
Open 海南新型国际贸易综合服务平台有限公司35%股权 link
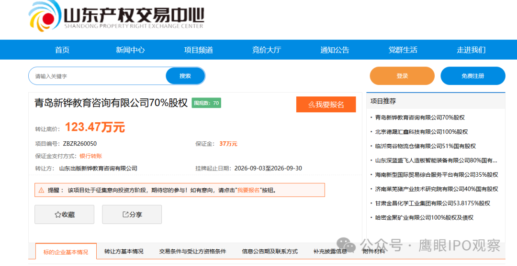(x=437, y=175)
